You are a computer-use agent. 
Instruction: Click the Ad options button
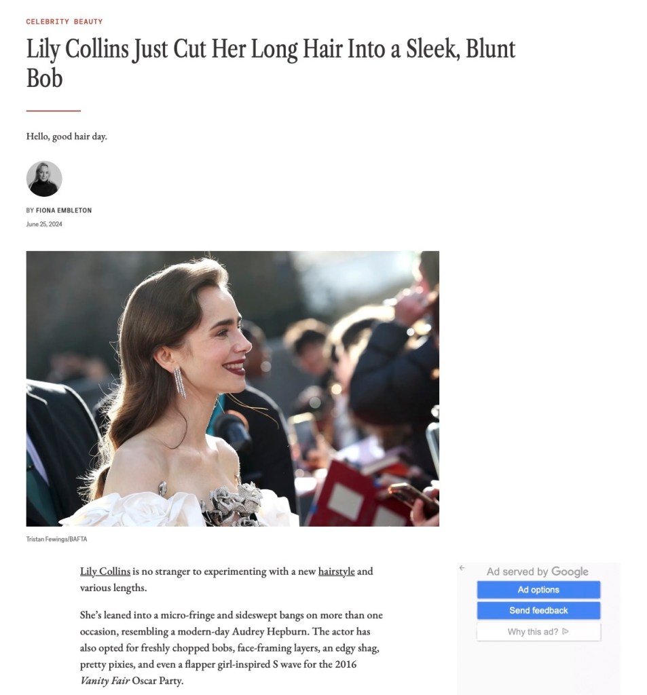coord(538,590)
